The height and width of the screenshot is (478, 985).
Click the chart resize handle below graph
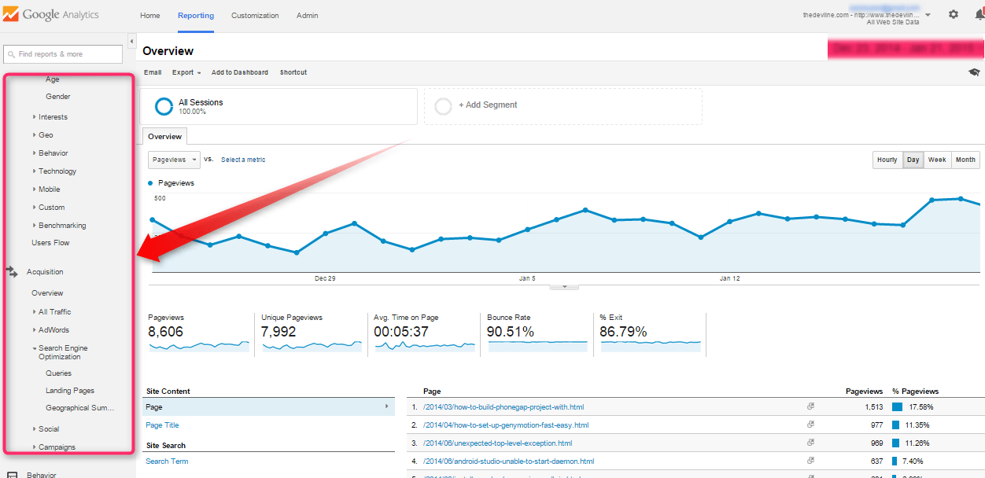(x=563, y=286)
